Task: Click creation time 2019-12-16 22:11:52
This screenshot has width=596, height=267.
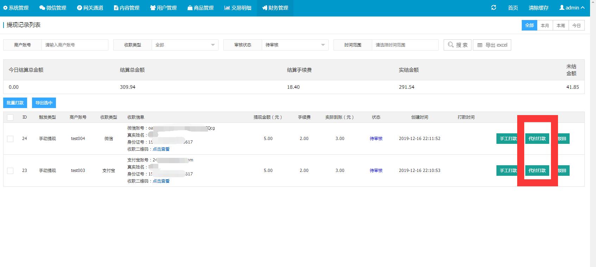Action: (420, 139)
